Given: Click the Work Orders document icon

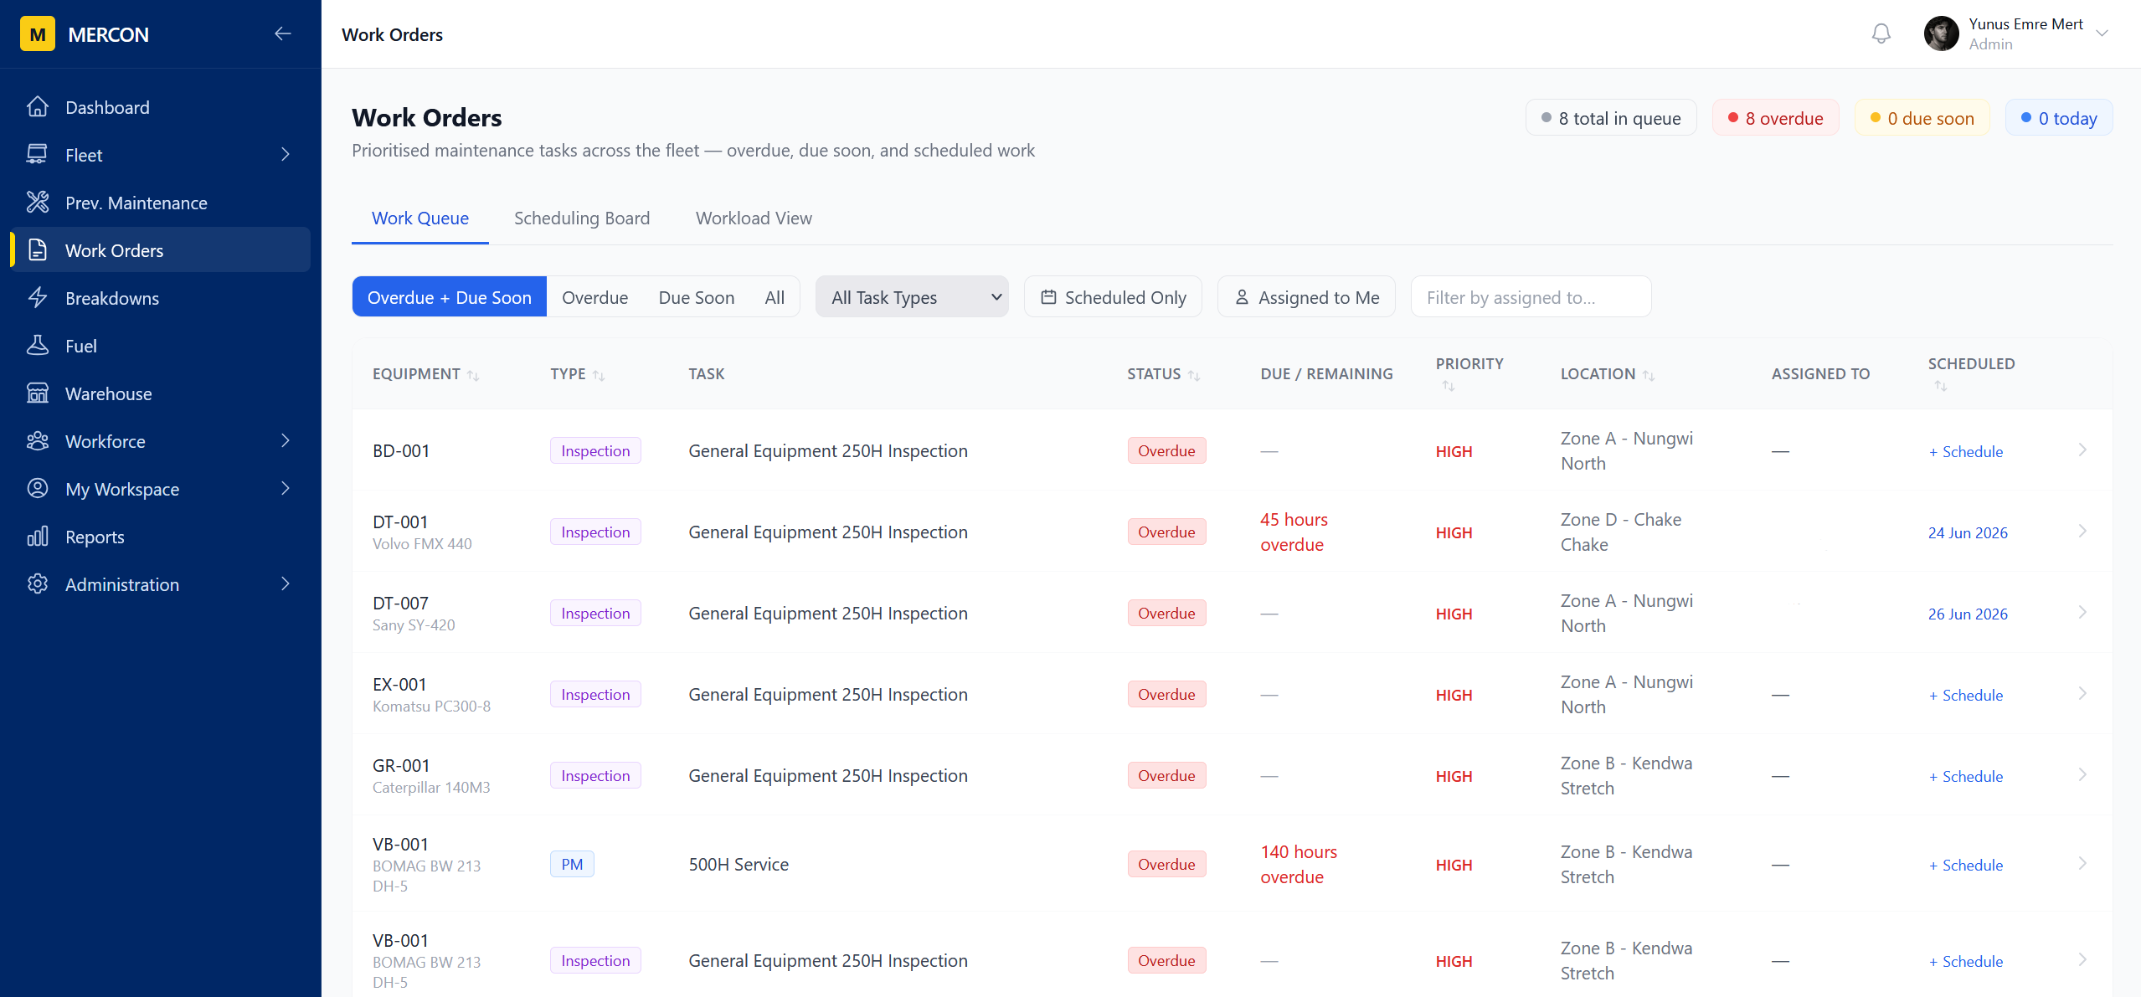Looking at the screenshot, I should (38, 250).
